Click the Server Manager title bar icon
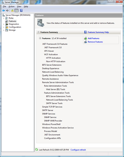 pos(3,2)
